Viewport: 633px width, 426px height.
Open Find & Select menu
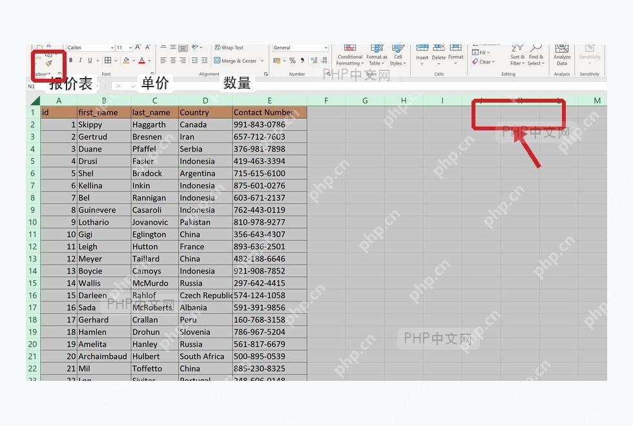pyautogui.click(x=536, y=56)
